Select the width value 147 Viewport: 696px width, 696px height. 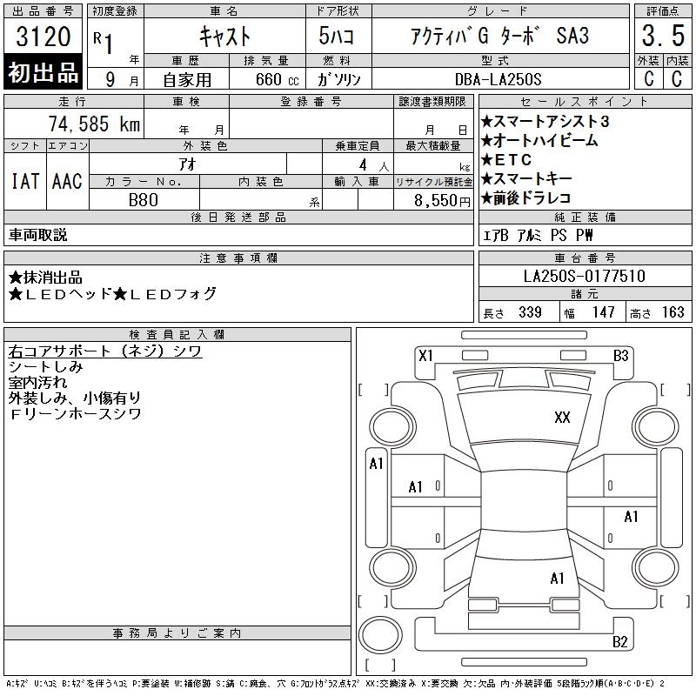[603, 312]
